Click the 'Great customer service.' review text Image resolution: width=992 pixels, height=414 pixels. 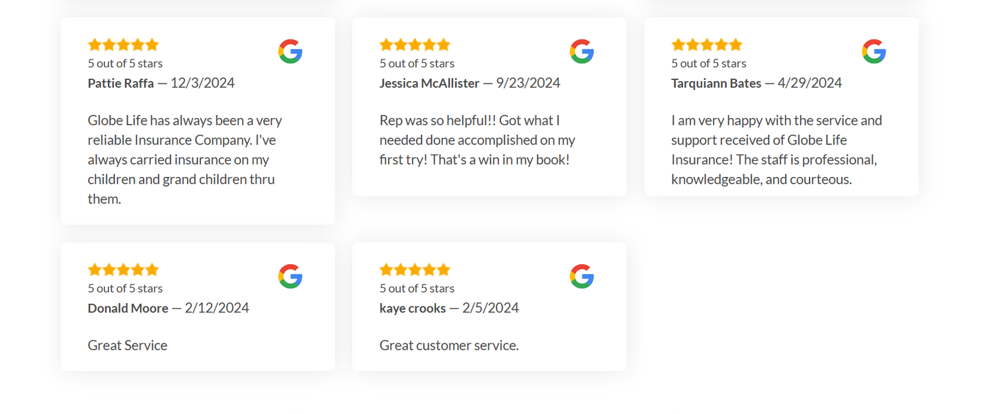tap(449, 345)
